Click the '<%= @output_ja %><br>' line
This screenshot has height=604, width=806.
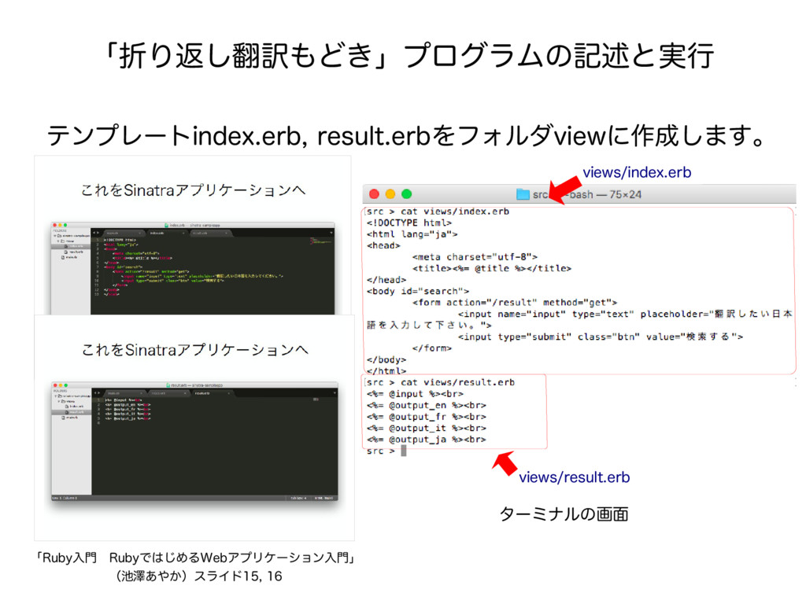tap(427, 440)
